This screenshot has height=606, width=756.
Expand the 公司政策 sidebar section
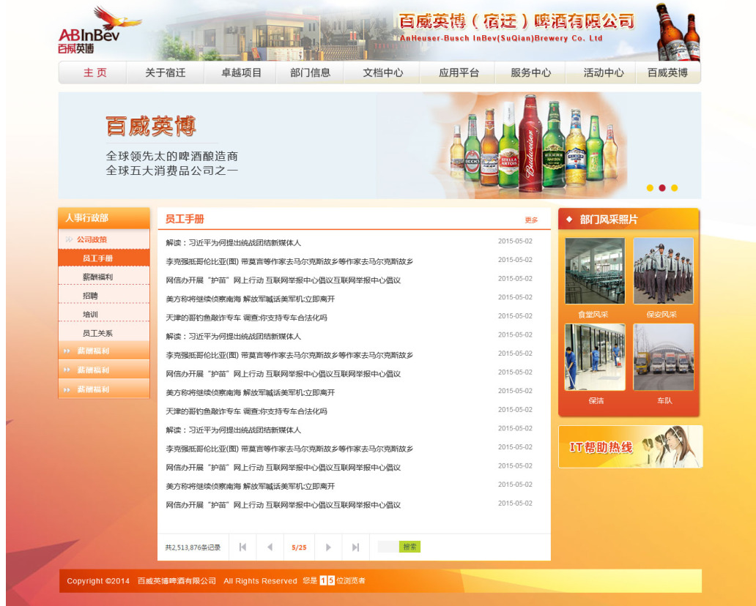point(104,239)
